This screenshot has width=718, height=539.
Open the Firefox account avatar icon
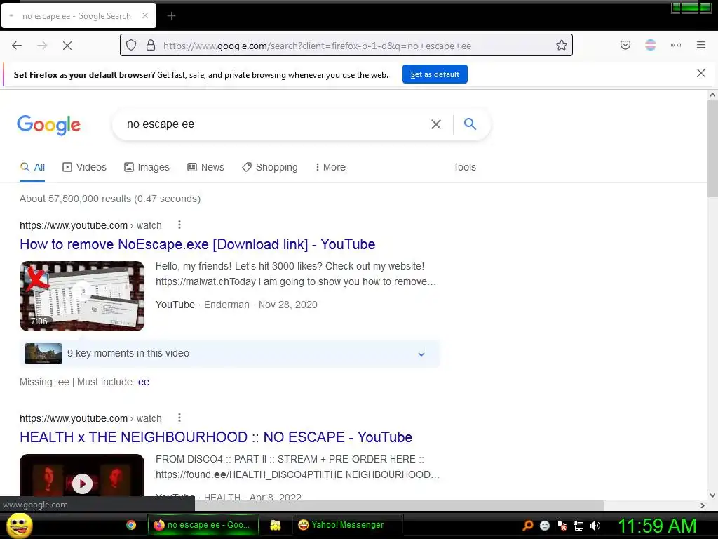click(651, 45)
